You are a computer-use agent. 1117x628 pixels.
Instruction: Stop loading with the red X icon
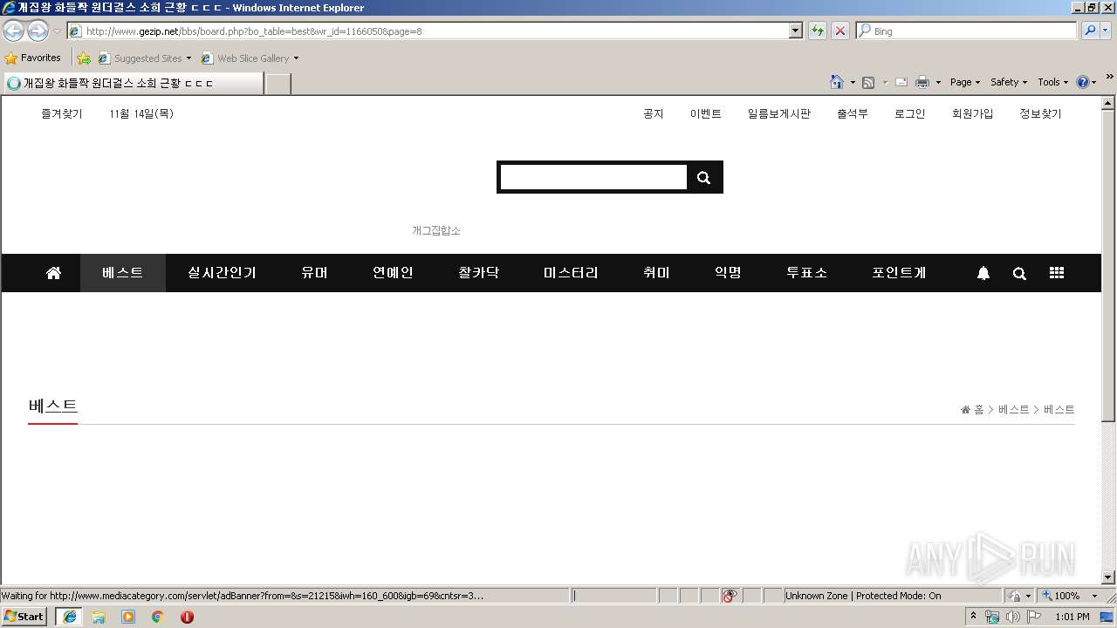click(x=839, y=31)
